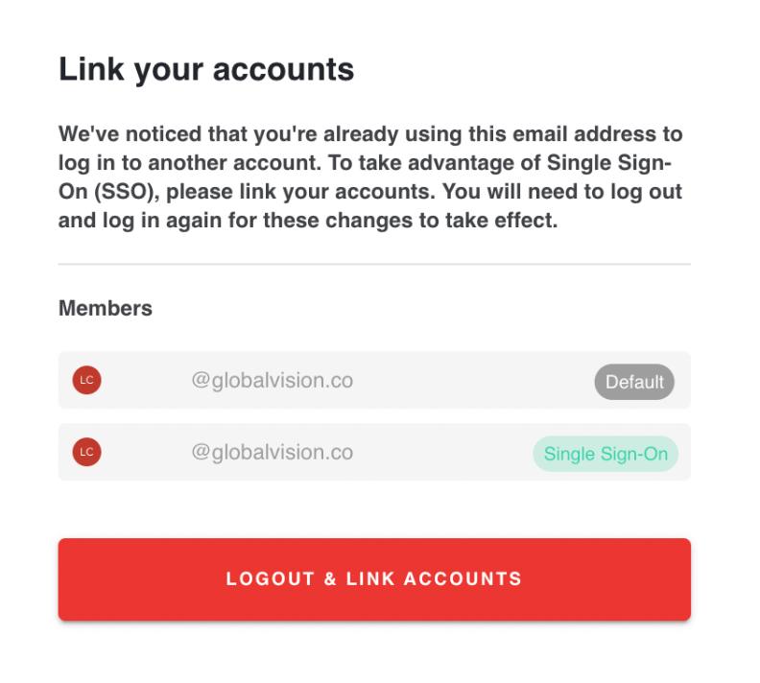Click the LC avatar in the Single Sign-On row
This screenshot has width=760, height=683.
pyautogui.click(x=87, y=452)
